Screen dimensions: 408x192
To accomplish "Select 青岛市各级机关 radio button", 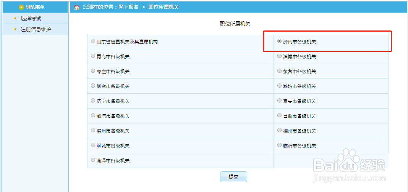I will coord(93,56).
